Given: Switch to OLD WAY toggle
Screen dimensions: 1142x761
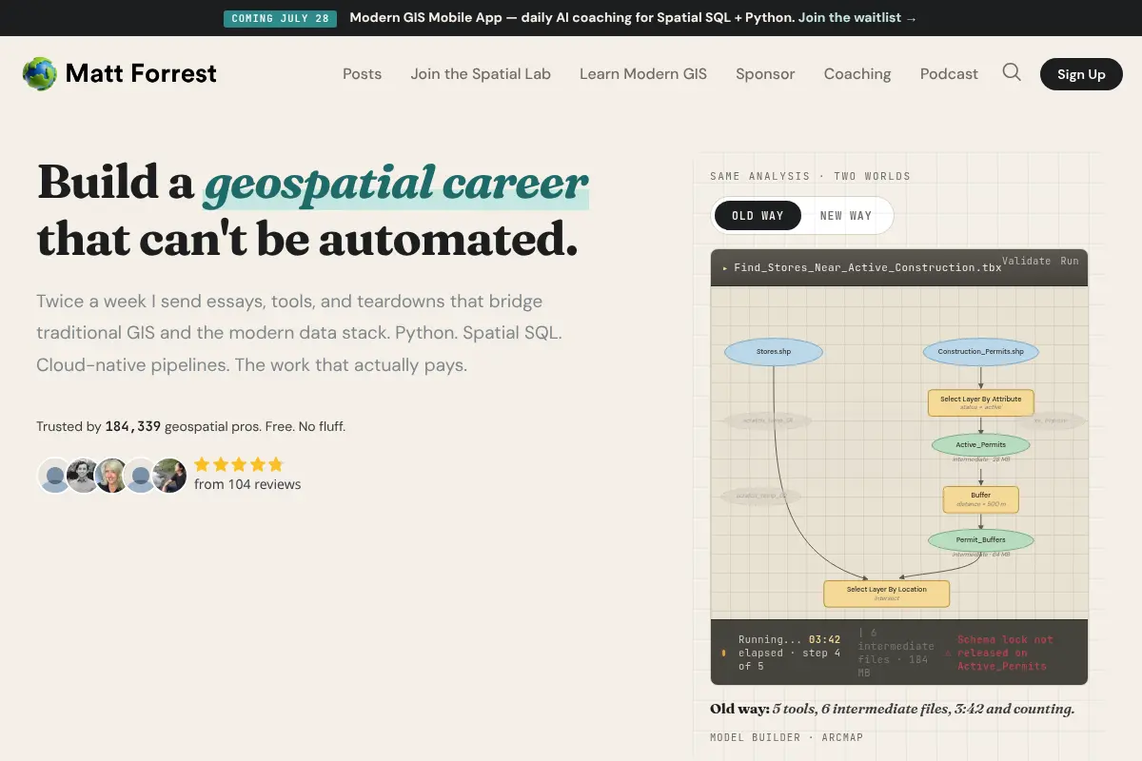Looking at the screenshot, I should point(758,216).
